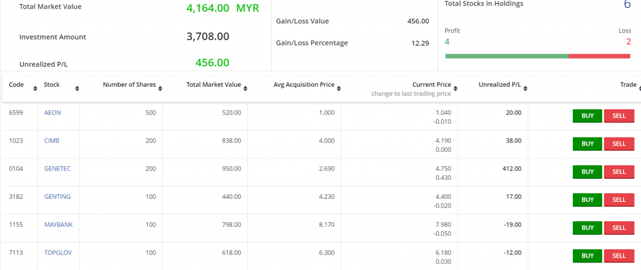Sell AEON shares
The height and width of the screenshot is (270, 641).
pos(619,116)
